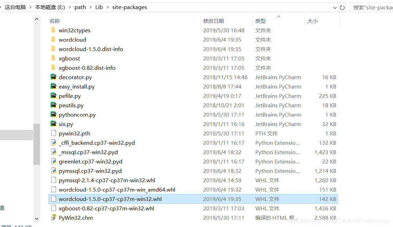Select the win32ctypes folder name
393x227 pixels.
click(x=74, y=31)
